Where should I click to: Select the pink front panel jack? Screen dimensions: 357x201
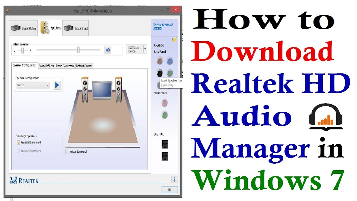(165, 103)
